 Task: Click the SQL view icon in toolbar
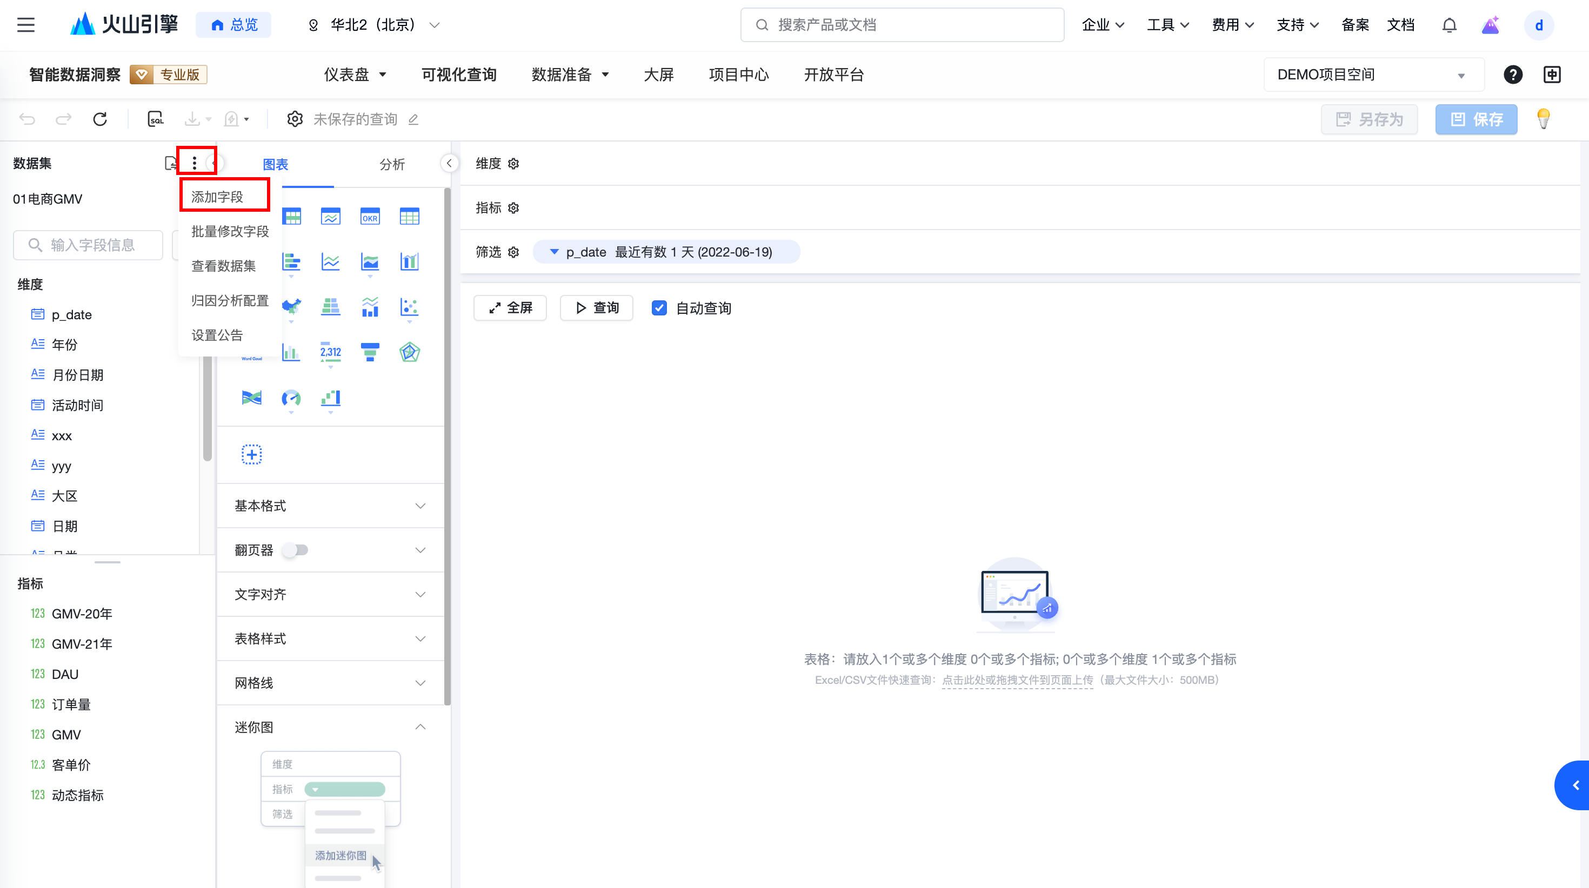(156, 119)
